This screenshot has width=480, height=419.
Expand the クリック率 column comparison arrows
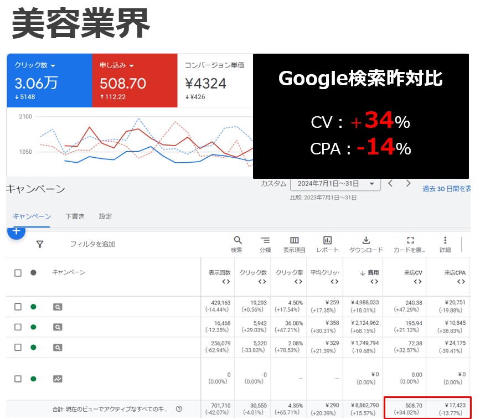[x=298, y=282]
